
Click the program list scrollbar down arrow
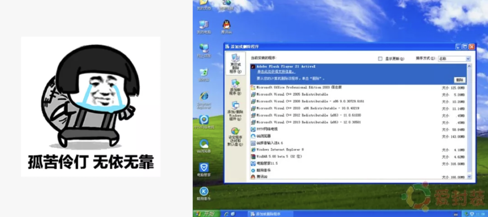(469, 177)
